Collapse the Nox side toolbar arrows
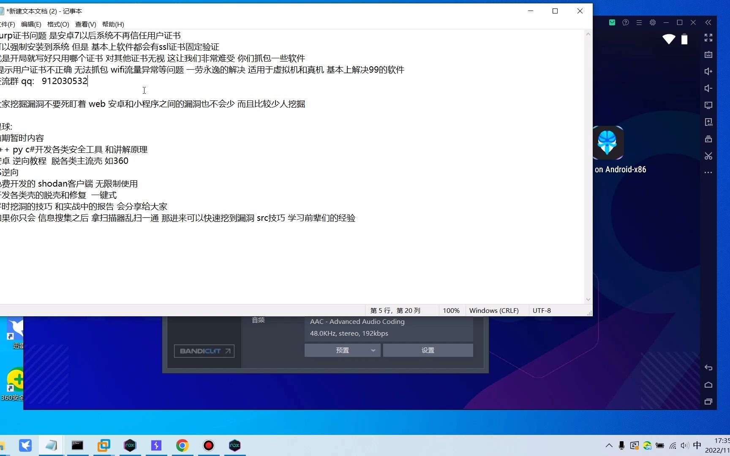730x456 pixels. tap(708, 22)
